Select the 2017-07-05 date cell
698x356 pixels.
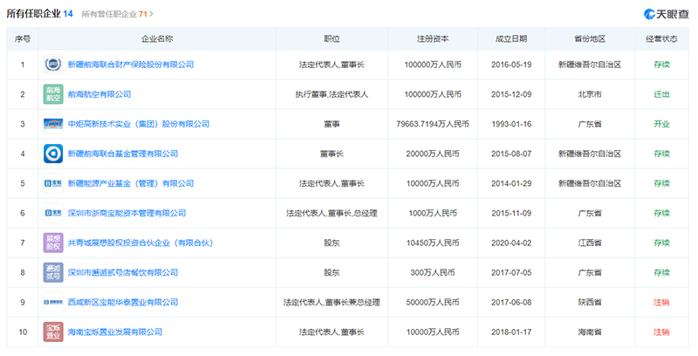tap(511, 272)
